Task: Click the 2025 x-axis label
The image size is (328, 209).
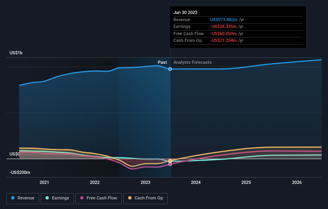Action: pyautogui.click(x=246, y=183)
